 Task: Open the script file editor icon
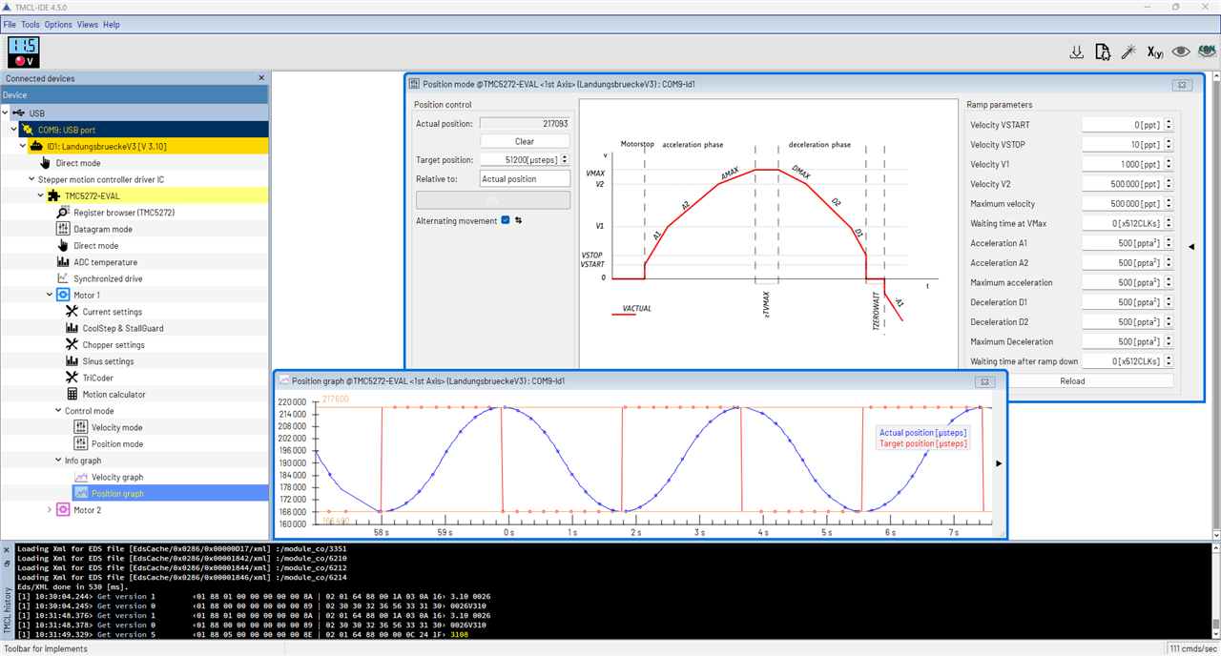coord(1103,52)
